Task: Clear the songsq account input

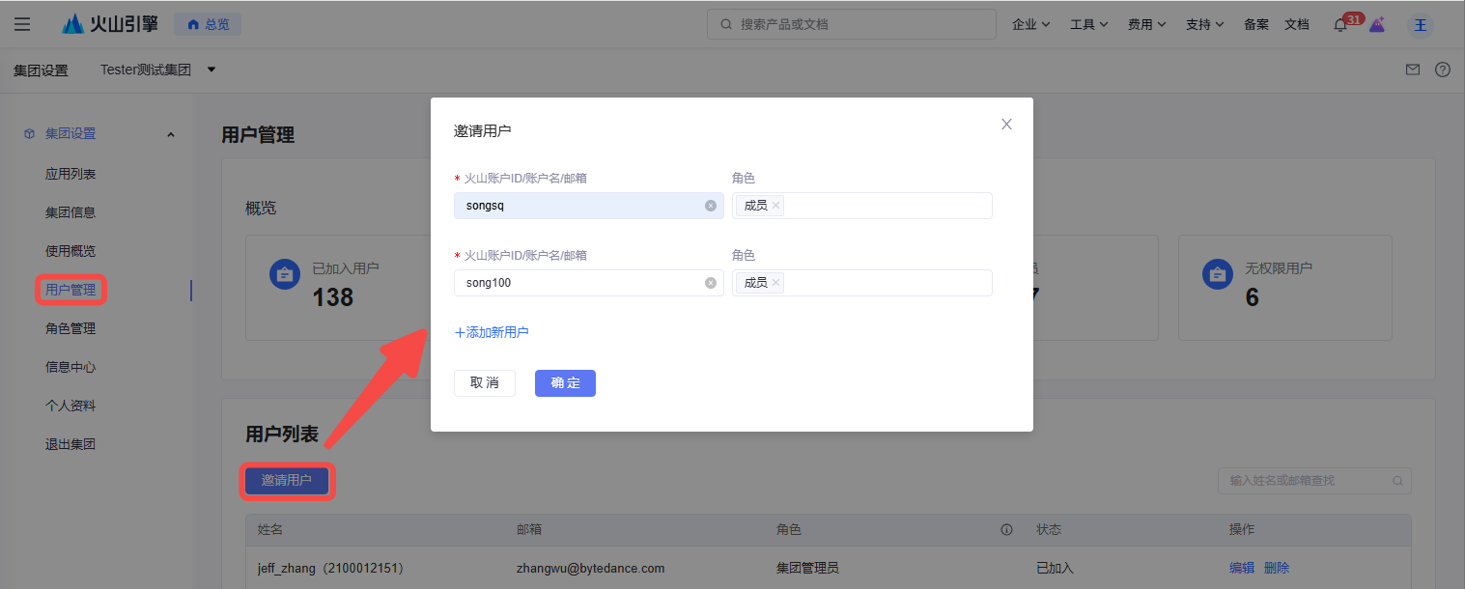Action: 710,206
